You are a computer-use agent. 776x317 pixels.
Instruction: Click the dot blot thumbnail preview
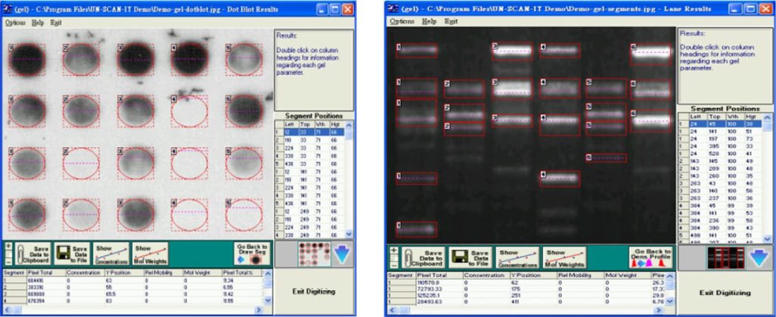coord(314,254)
